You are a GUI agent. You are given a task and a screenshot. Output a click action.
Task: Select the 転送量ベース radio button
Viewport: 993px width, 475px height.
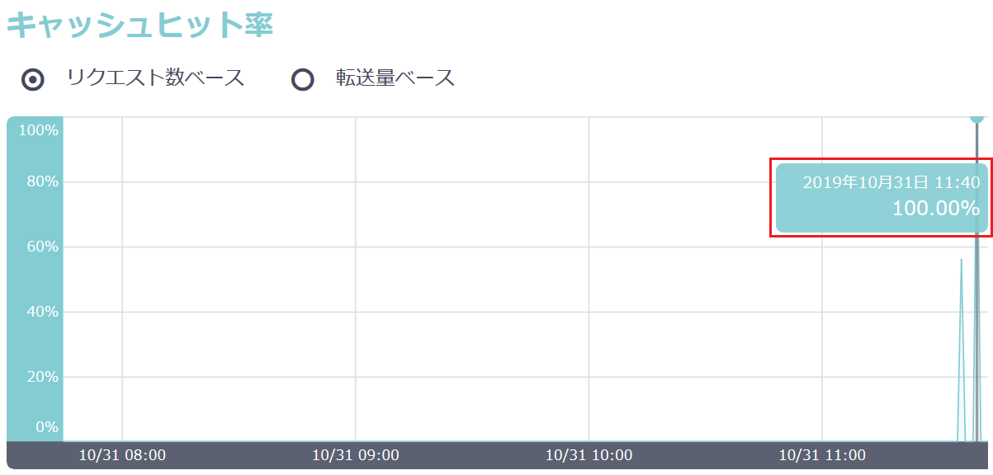[x=303, y=80]
